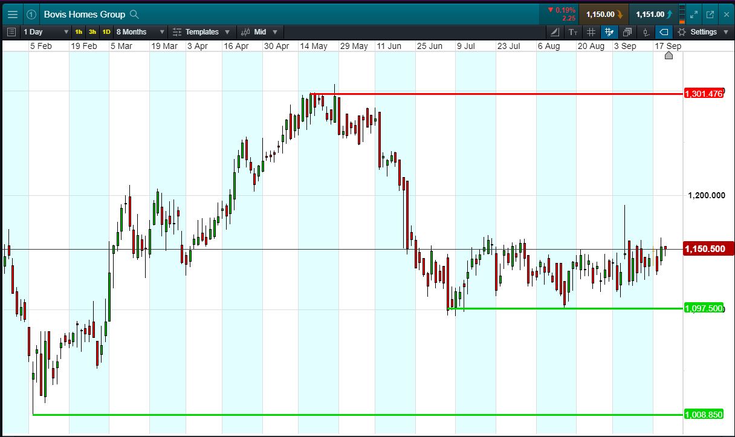
Task: Click the 5 Feb date label
Action: [x=40, y=46]
